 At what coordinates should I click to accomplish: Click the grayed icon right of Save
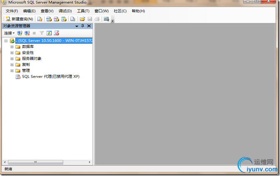(97, 19)
